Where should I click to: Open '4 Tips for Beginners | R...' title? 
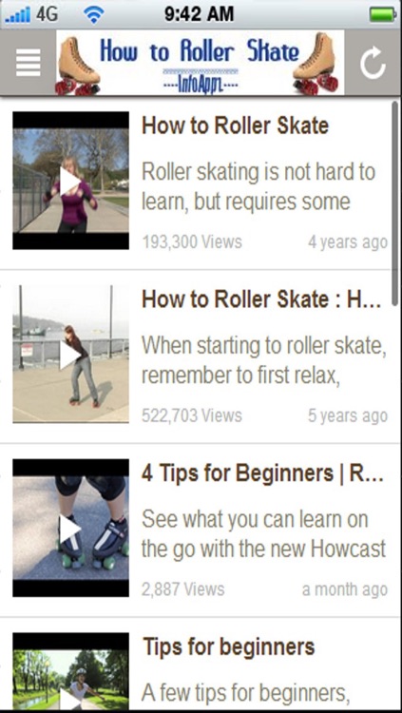[x=263, y=473]
